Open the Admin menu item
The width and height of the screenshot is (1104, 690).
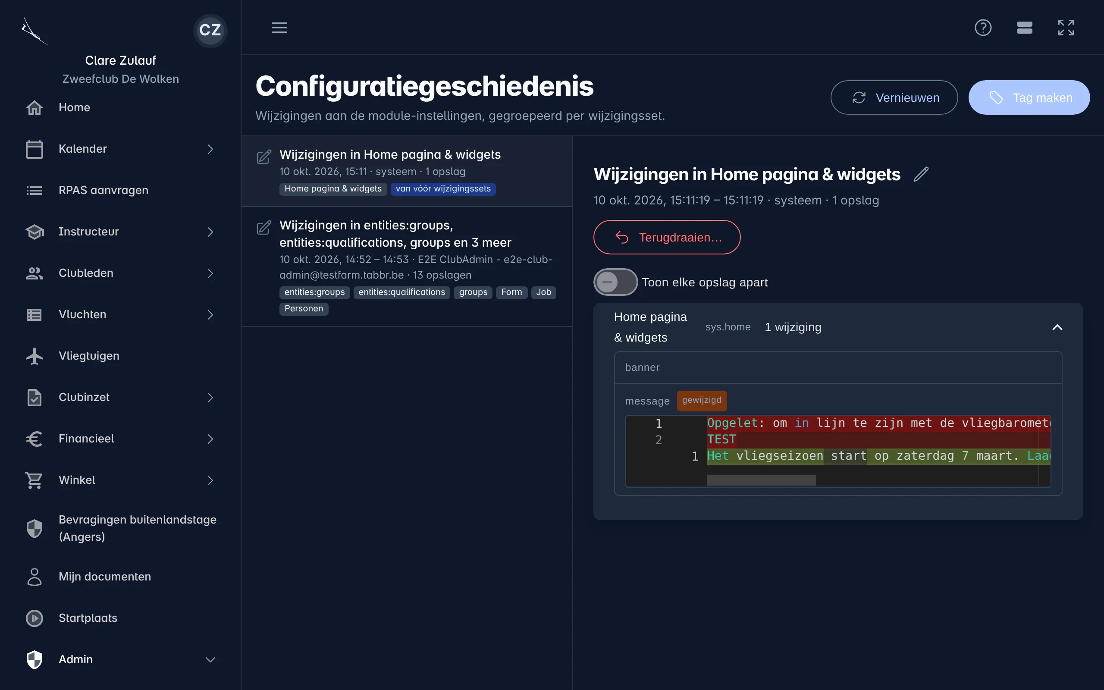coord(120,659)
